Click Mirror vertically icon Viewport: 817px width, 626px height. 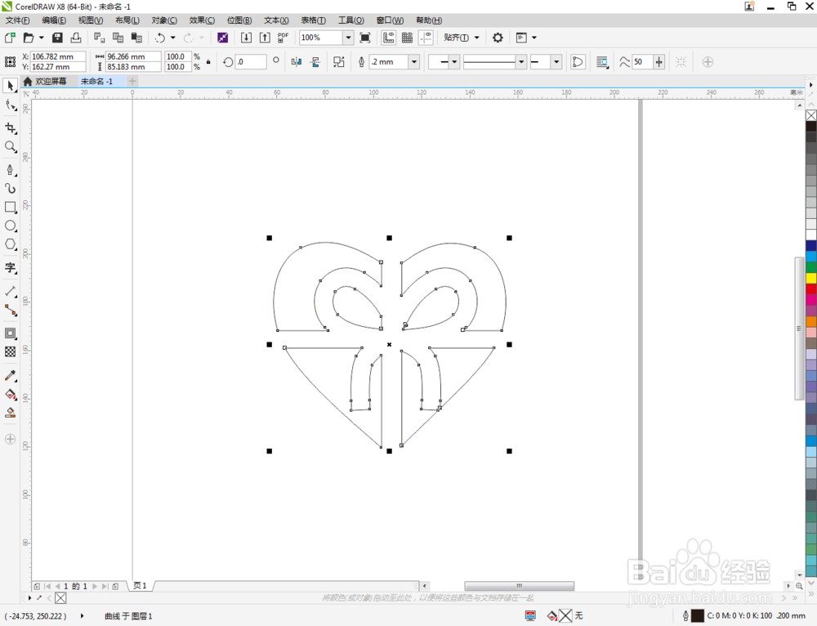[x=315, y=62]
